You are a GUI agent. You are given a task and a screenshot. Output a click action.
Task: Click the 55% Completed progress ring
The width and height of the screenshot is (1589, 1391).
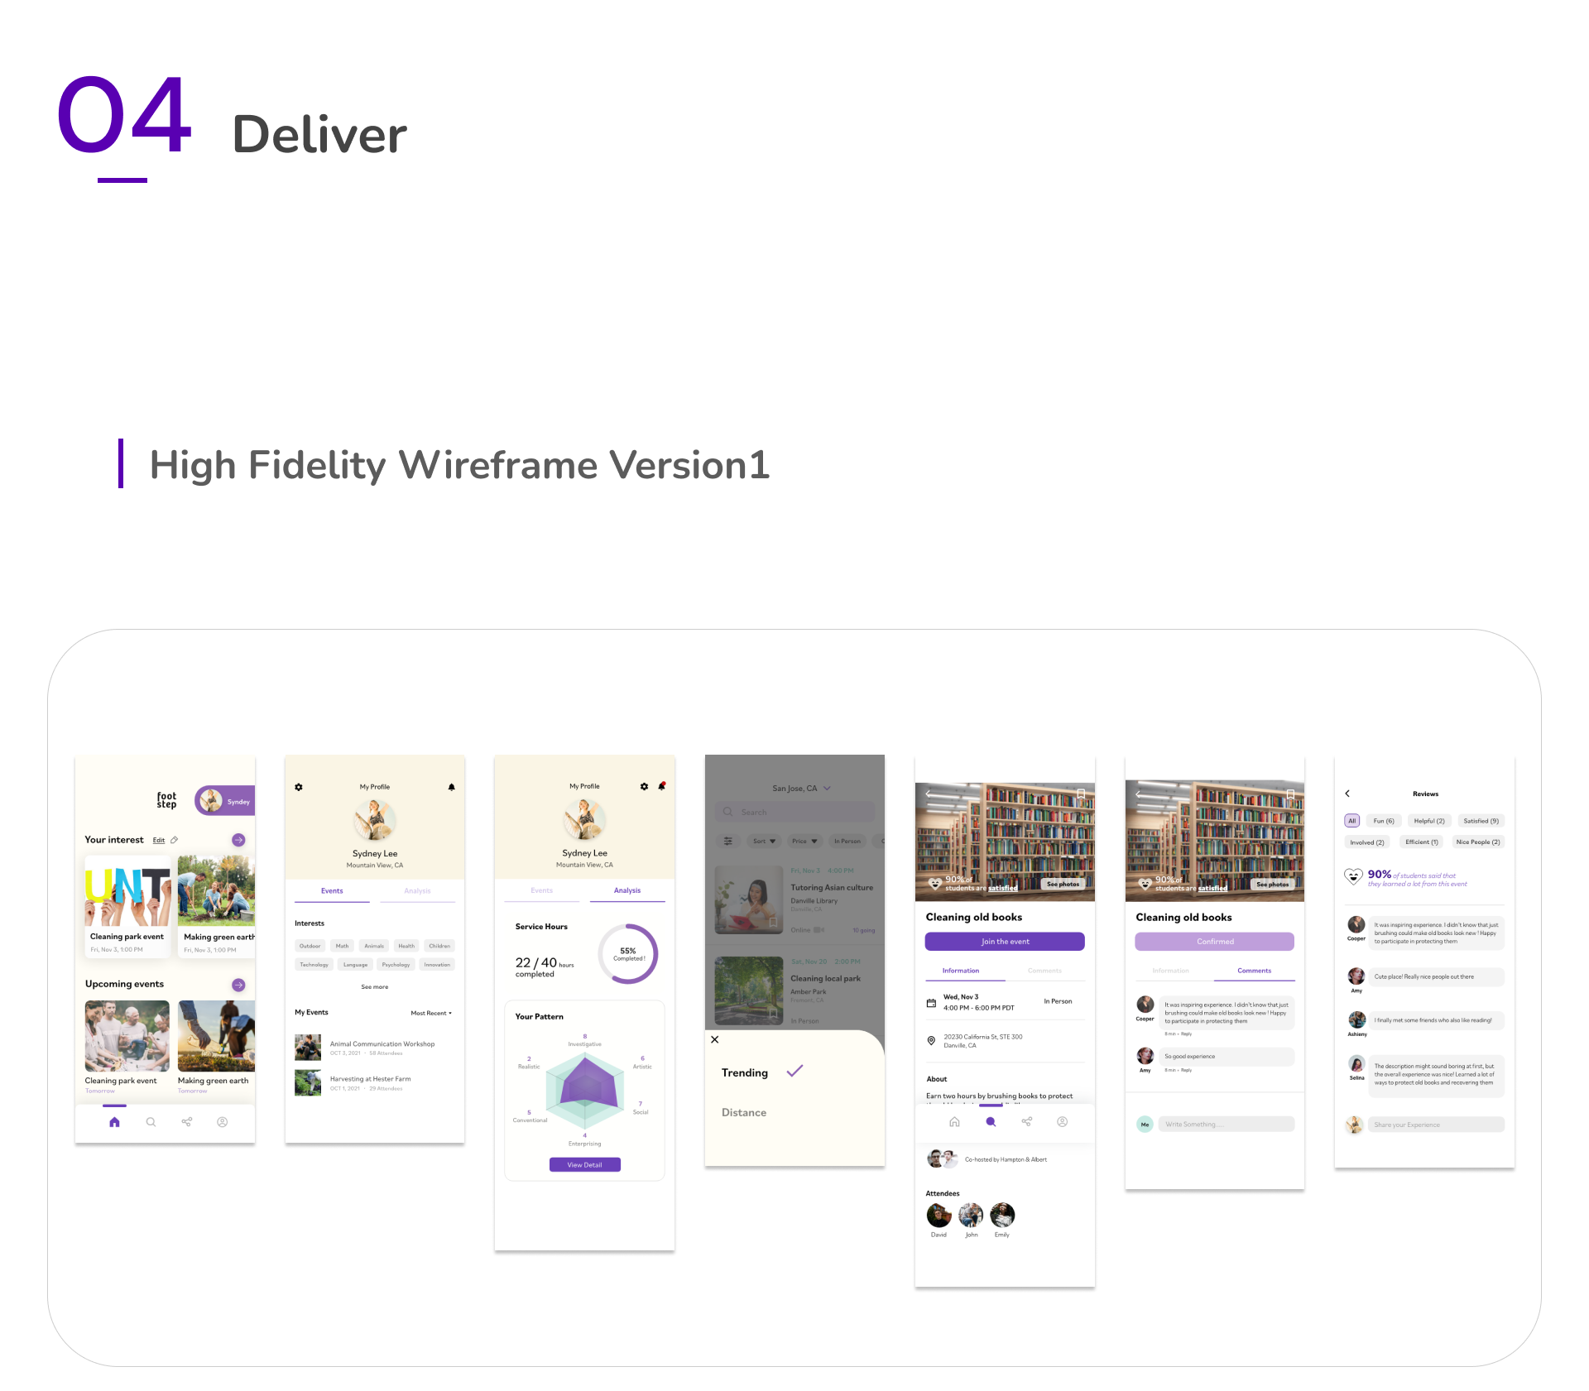point(628,954)
